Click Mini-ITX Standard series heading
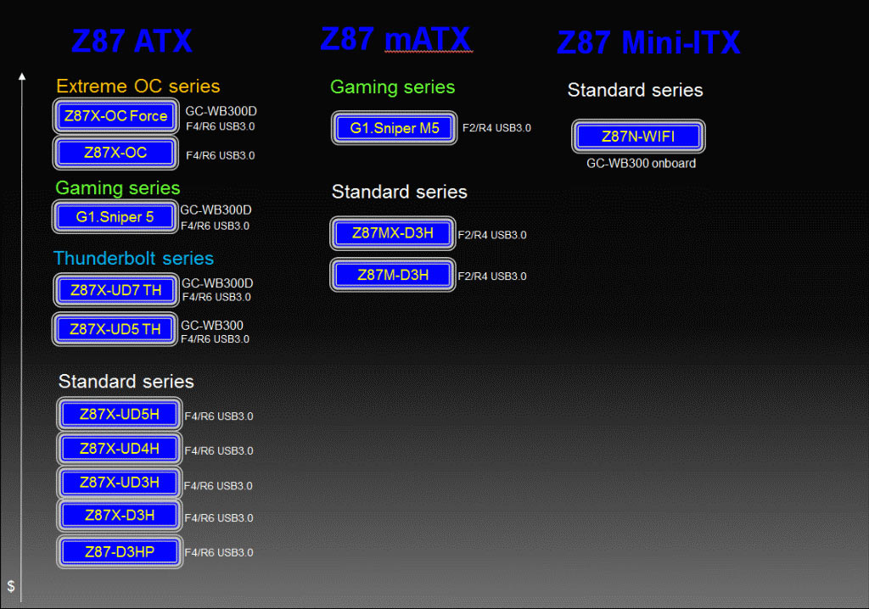 (635, 90)
